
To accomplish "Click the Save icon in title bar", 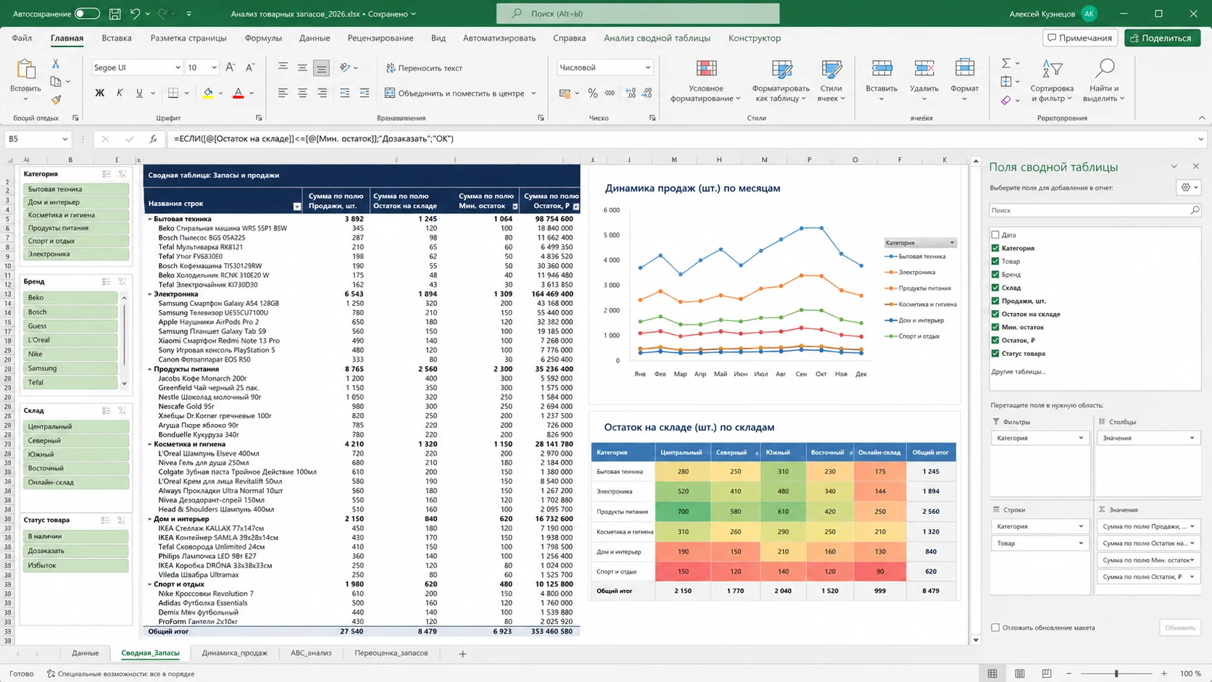I will 115,14.
